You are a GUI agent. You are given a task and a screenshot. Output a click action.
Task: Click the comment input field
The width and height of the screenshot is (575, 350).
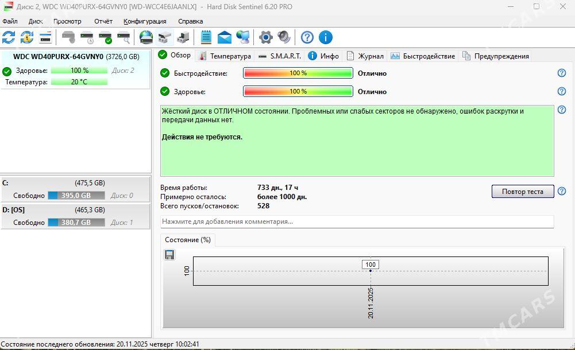click(x=356, y=221)
